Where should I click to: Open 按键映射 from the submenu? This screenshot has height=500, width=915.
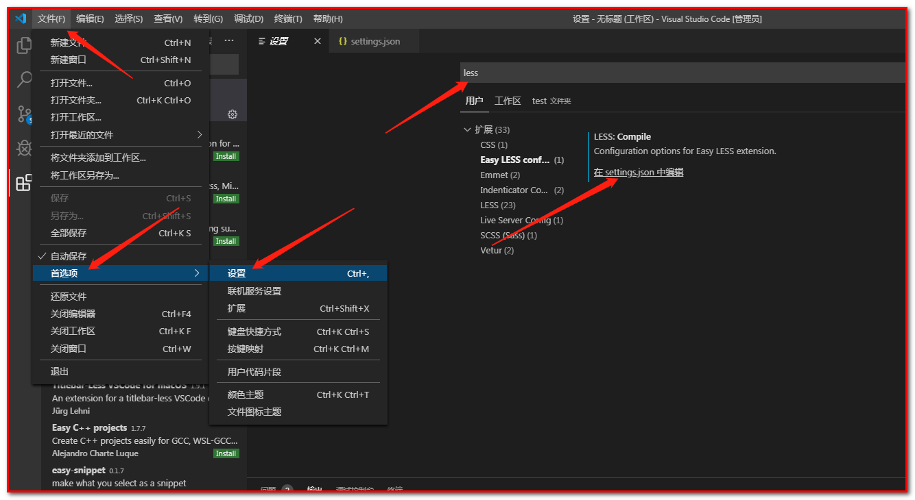(298, 349)
